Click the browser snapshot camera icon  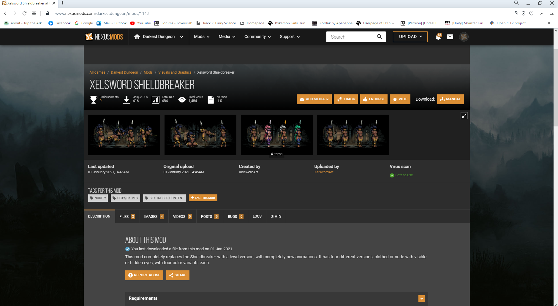[x=516, y=13]
